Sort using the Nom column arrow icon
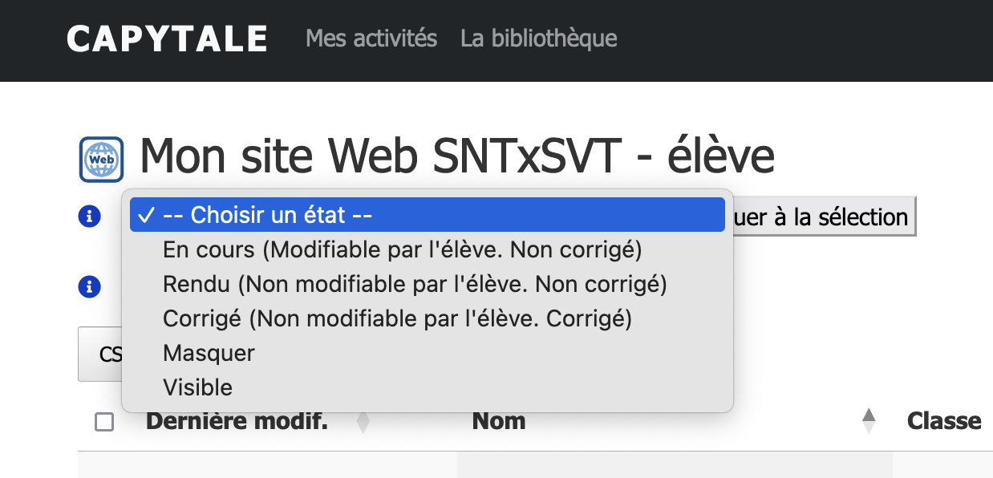Image resolution: width=993 pixels, height=478 pixels. tap(869, 421)
